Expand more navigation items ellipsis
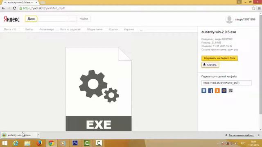The image size is (262, 147). tap(141, 30)
